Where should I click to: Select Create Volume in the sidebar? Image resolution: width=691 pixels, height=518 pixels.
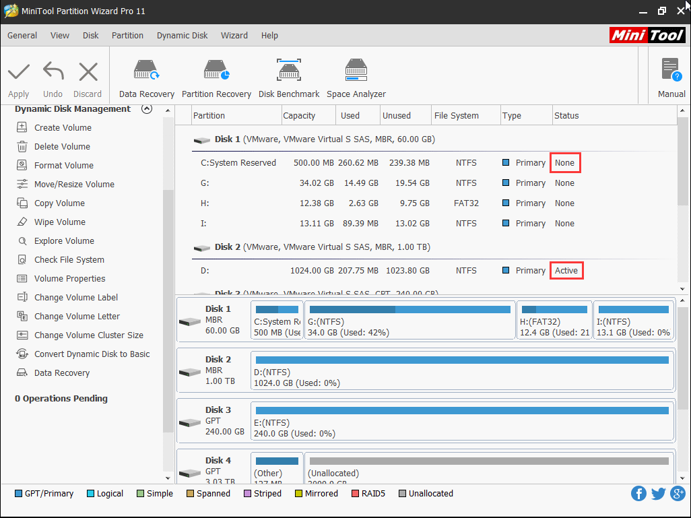tap(63, 127)
